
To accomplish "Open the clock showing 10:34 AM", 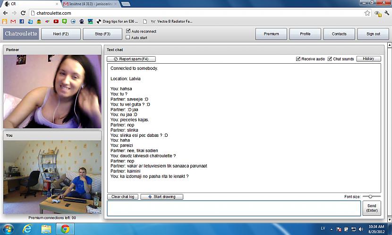I will coord(376,229).
